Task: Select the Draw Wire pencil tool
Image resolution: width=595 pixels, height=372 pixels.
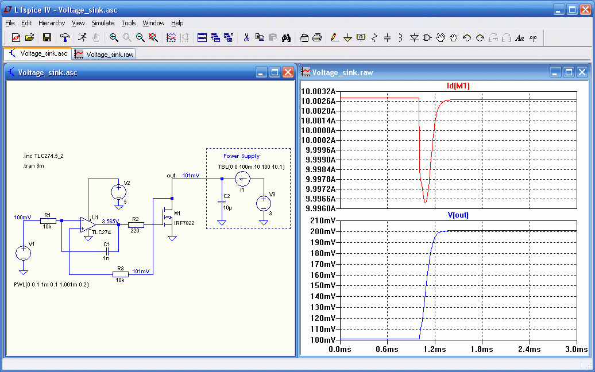Action: pos(335,38)
